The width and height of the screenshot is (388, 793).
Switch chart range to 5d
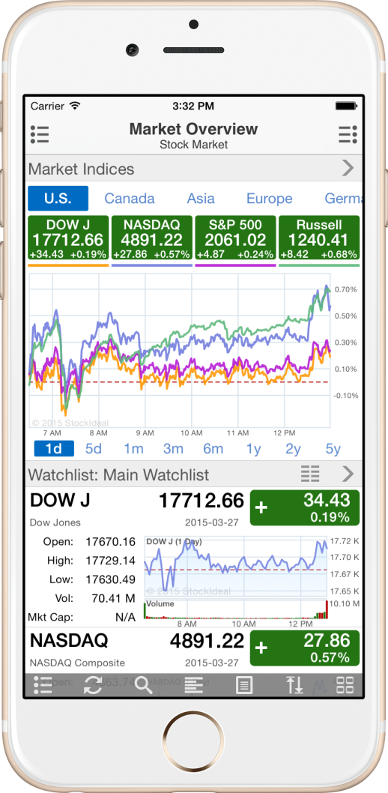click(x=94, y=448)
